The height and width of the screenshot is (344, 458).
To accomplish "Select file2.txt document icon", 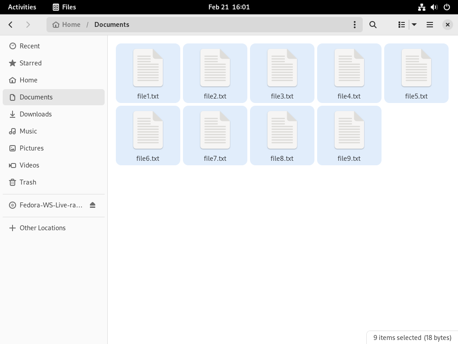I will pyautogui.click(x=215, y=68).
